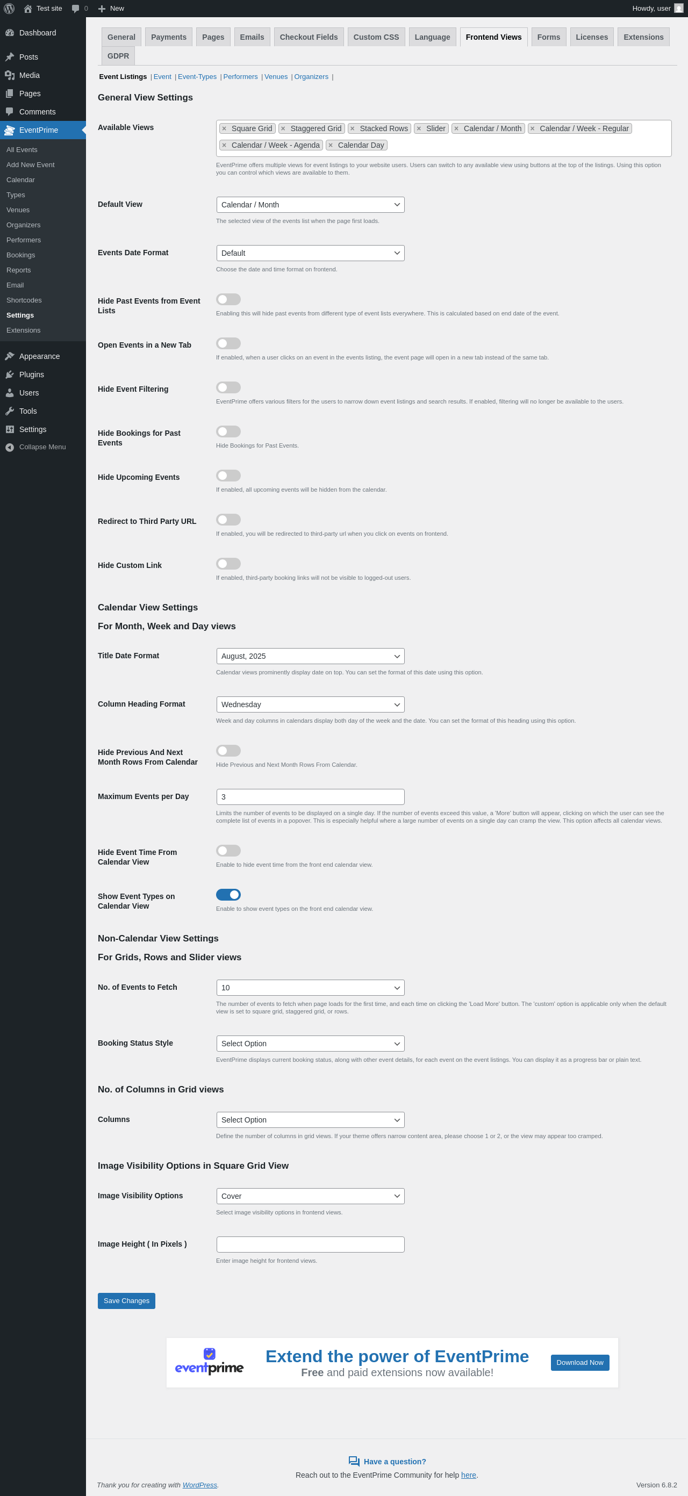Enable Hide Past Events from Event Lists

[228, 300]
